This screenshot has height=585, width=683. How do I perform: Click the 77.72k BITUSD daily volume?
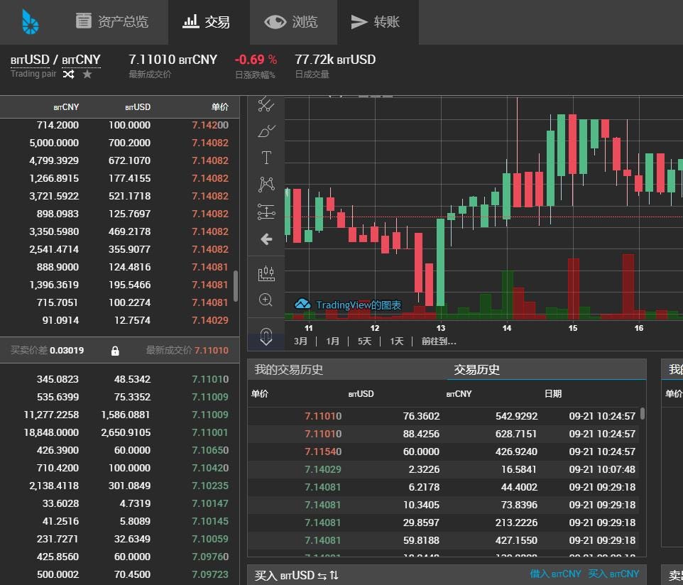[x=335, y=60]
